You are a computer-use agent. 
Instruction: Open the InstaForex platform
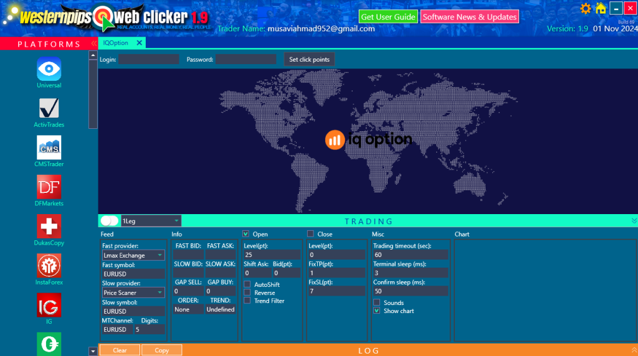point(49,266)
